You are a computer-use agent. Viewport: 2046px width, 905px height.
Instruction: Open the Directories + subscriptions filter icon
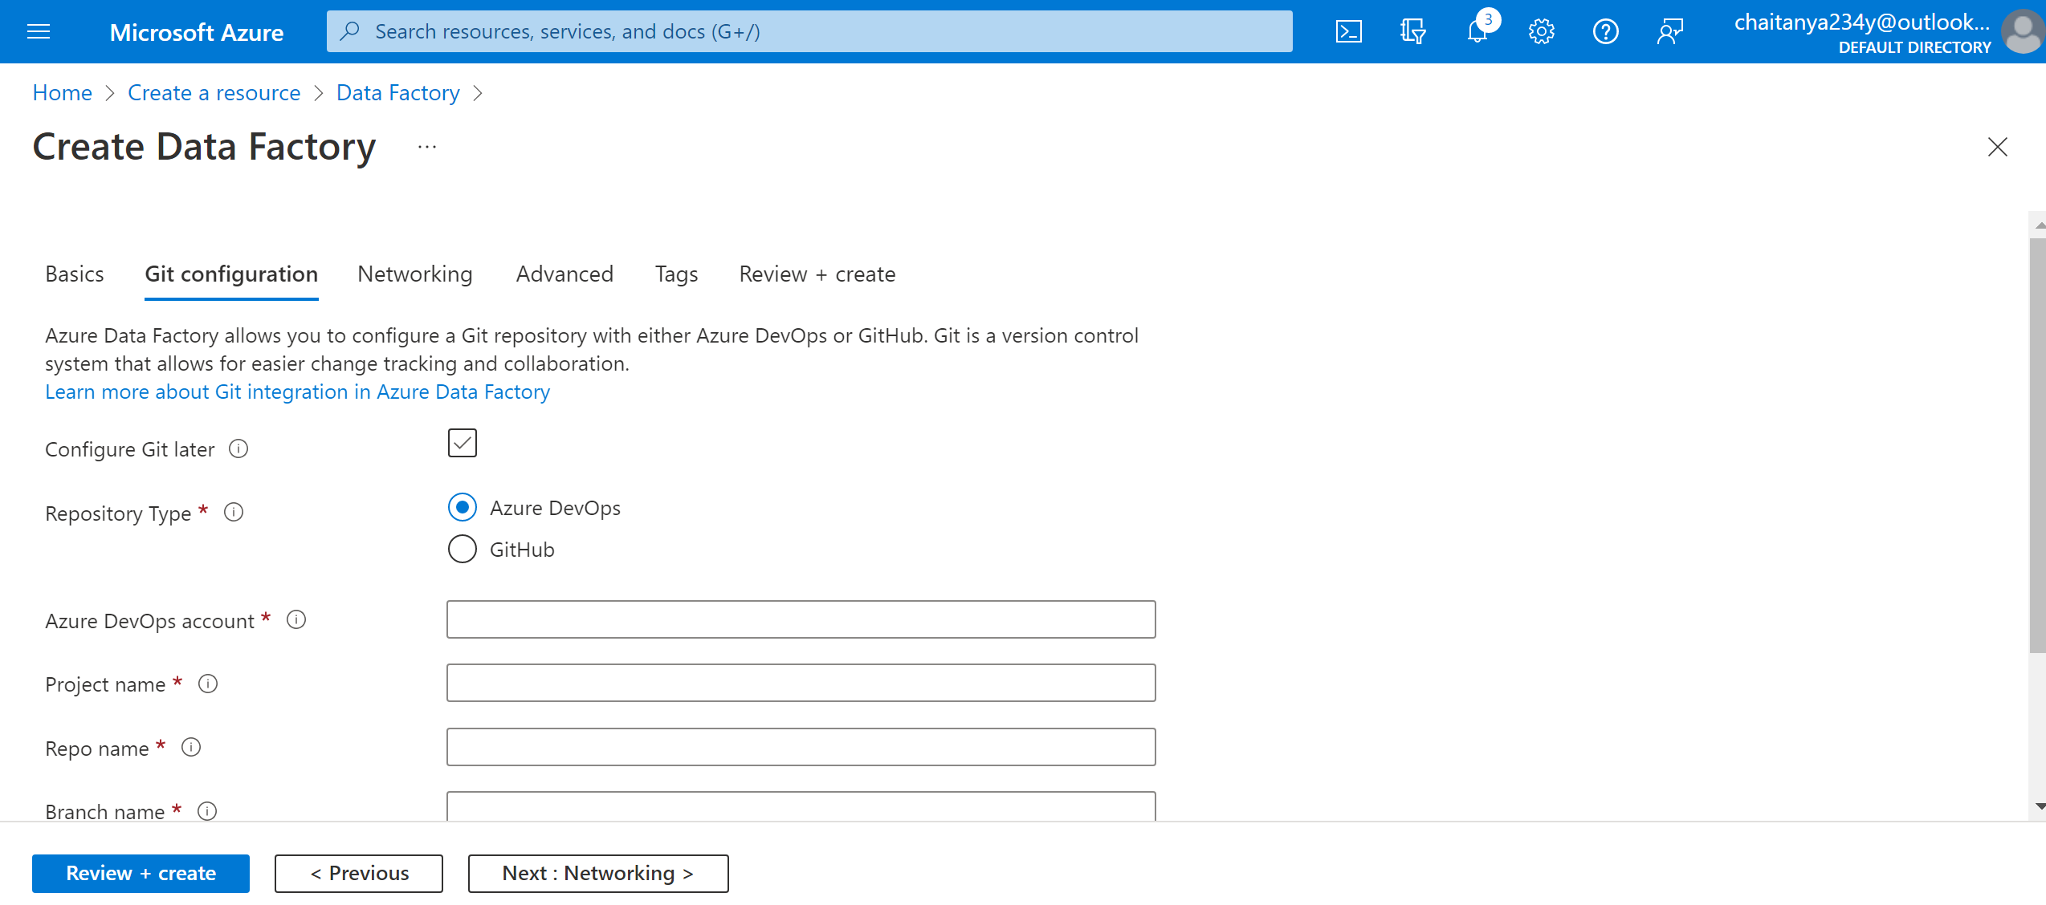(1412, 31)
